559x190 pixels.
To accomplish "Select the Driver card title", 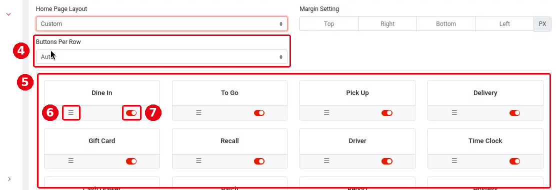I will coord(357,141).
